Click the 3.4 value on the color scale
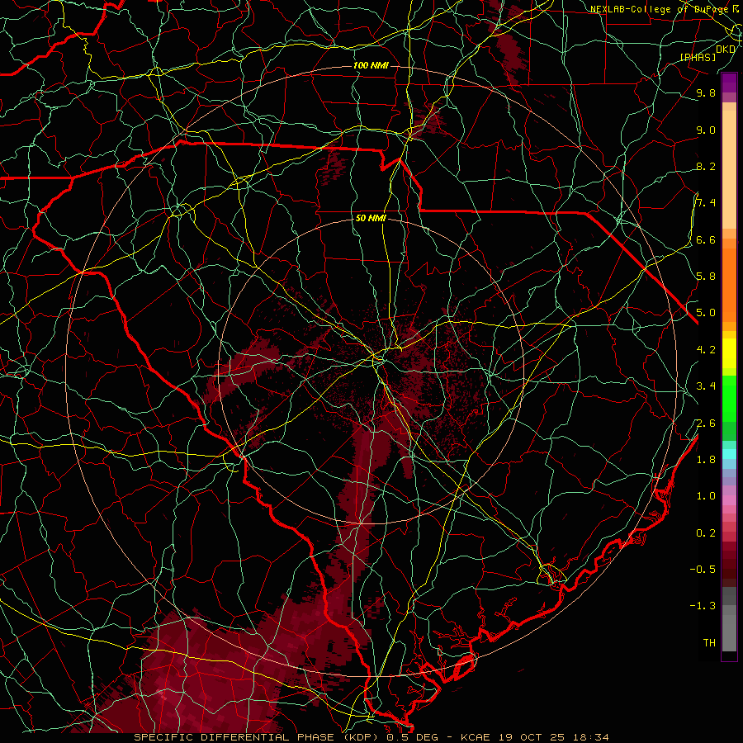743x743 pixels. pos(706,386)
